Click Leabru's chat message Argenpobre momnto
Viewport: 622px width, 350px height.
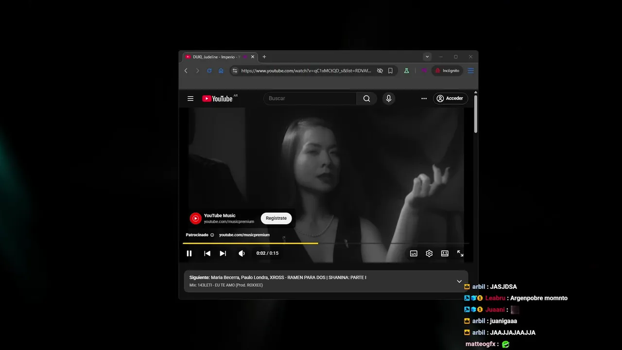click(539, 298)
